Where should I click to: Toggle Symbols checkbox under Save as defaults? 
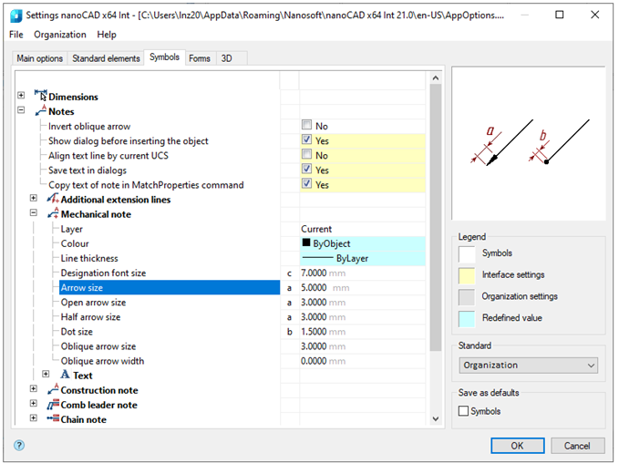click(464, 411)
